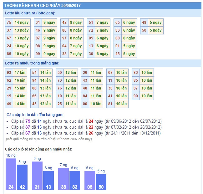Select number 04 with 7 ngày

pos(64,46)
